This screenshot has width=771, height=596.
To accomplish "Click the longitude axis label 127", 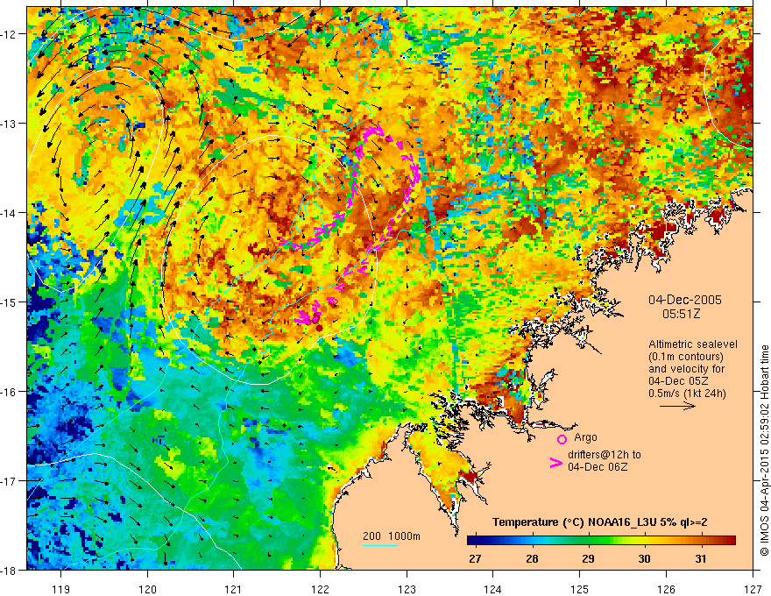I will (x=753, y=589).
